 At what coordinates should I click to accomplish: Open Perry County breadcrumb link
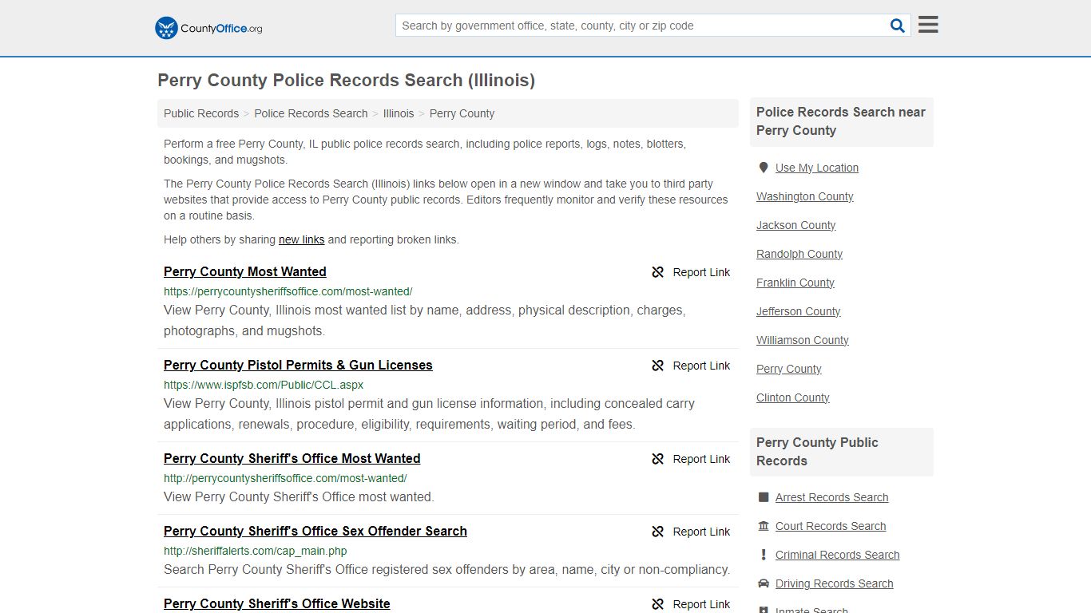tap(462, 113)
